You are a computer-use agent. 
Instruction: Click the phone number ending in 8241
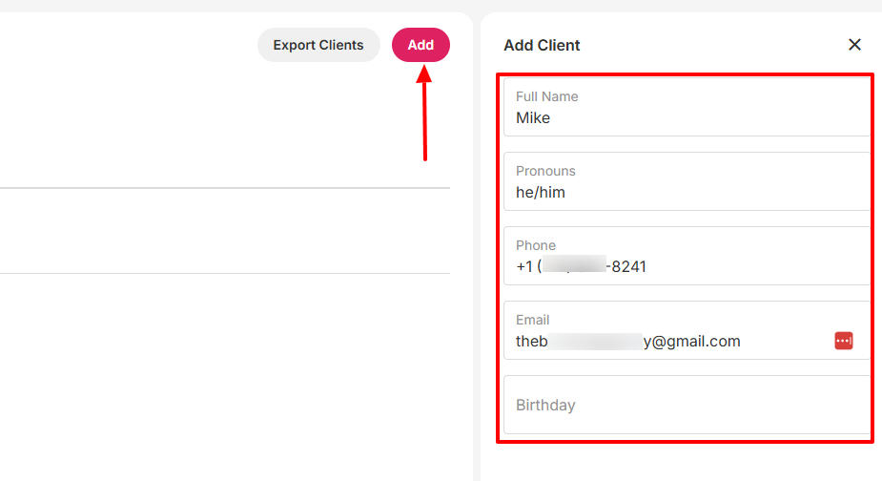pos(582,267)
